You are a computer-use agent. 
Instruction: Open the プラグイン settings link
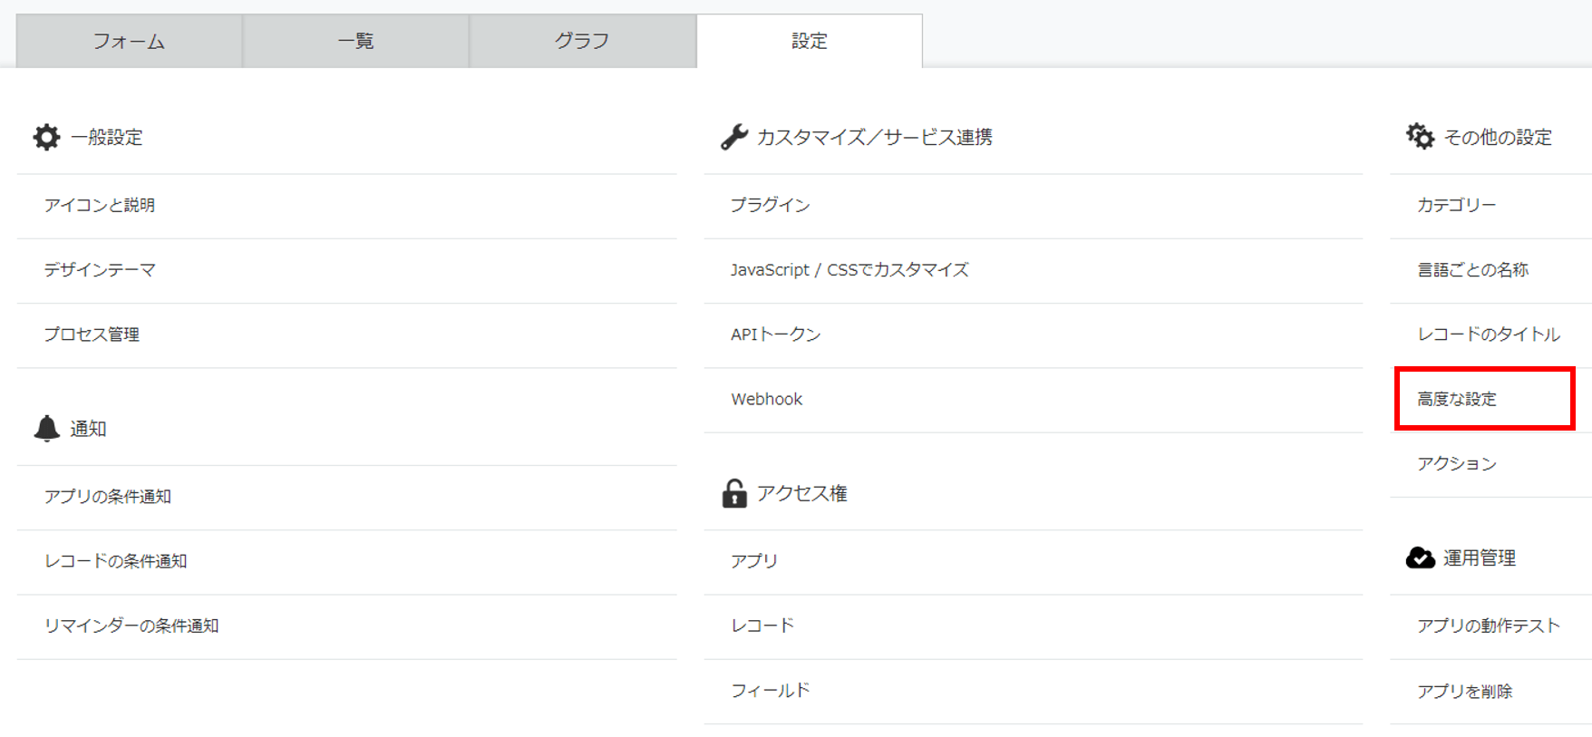770,205
